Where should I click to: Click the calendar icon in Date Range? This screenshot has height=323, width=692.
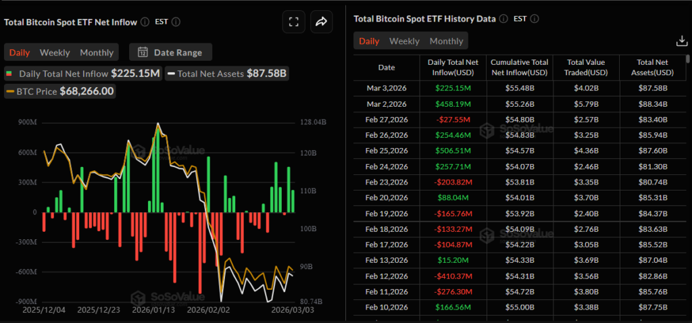143,52
